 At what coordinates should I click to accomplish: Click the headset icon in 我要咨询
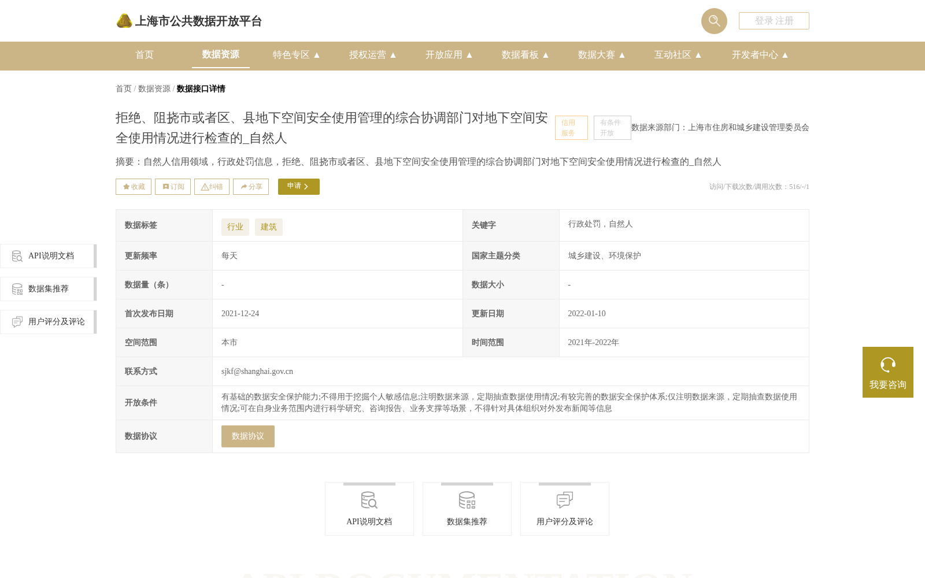click(x=888, y=365)
